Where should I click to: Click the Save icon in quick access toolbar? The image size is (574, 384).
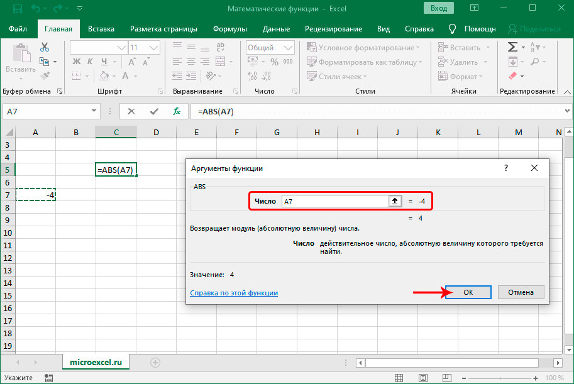16,9
